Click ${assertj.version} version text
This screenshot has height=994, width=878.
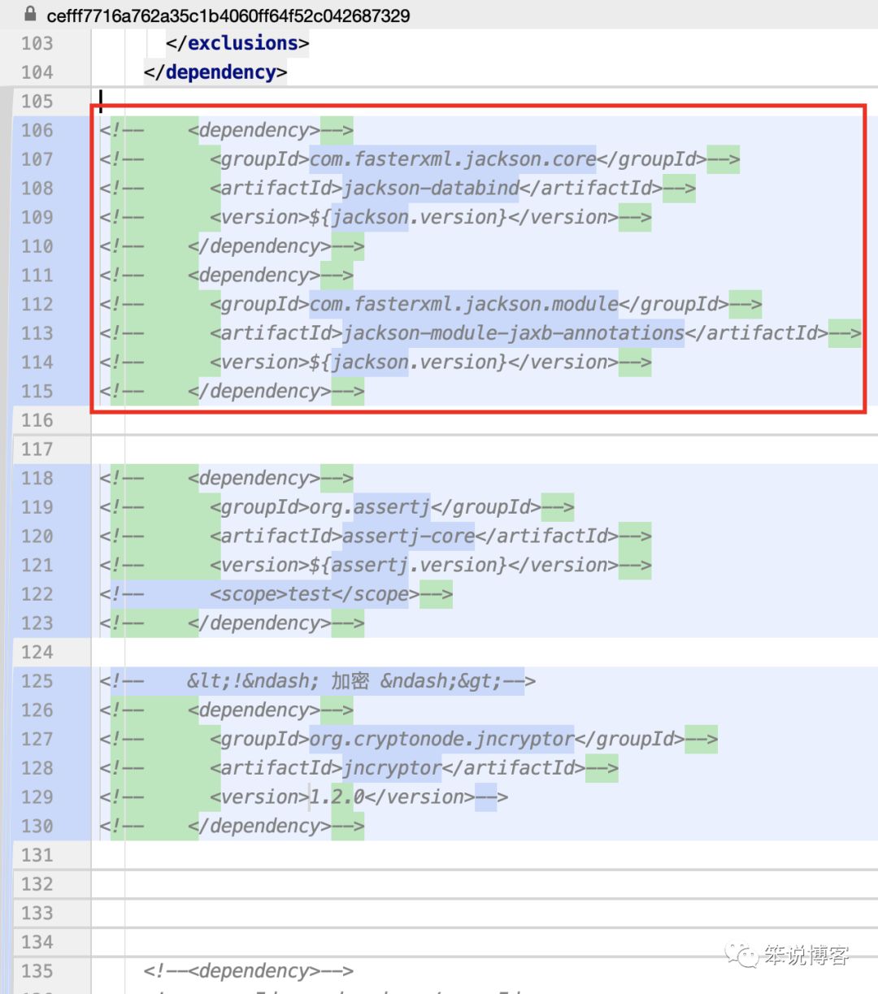coord(408,565)
